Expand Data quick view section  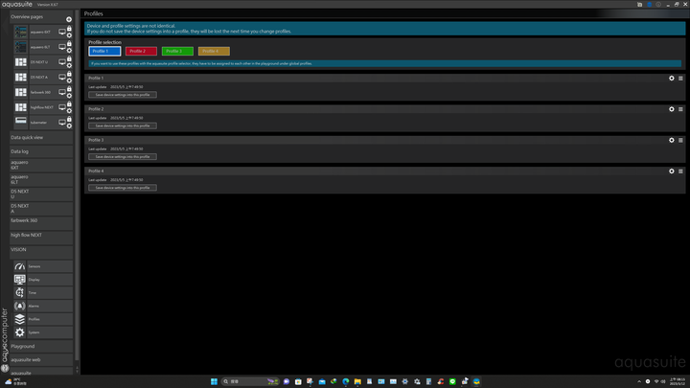pos(41,138)
